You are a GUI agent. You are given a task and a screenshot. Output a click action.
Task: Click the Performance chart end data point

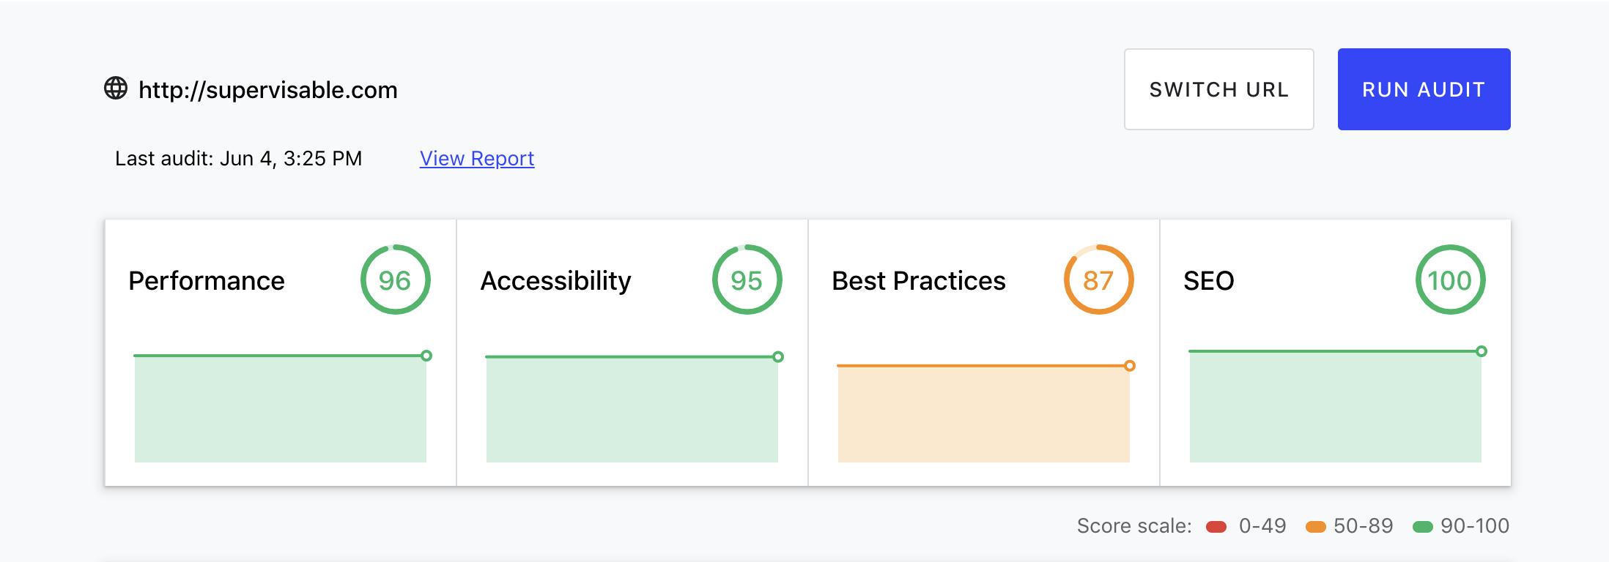426,356
